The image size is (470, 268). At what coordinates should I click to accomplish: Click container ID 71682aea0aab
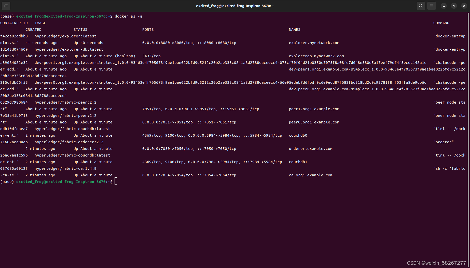[x=14, y=142]
